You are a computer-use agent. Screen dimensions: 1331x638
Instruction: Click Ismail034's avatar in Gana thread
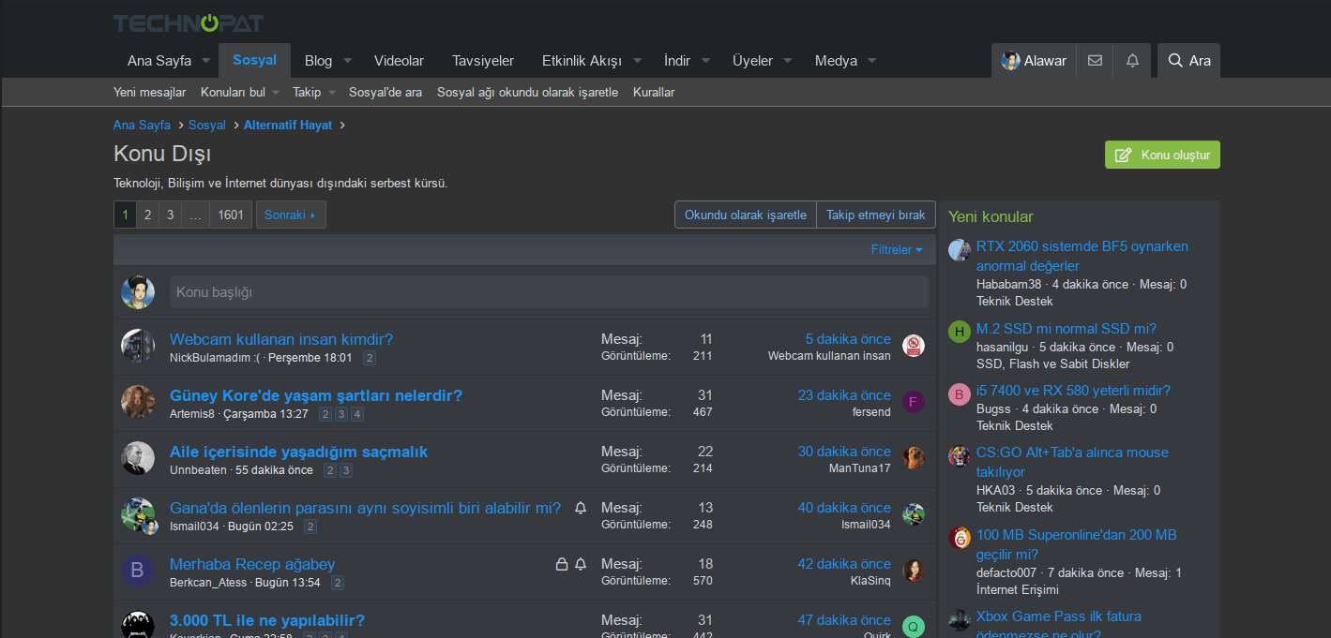click(x=138, y=514)
